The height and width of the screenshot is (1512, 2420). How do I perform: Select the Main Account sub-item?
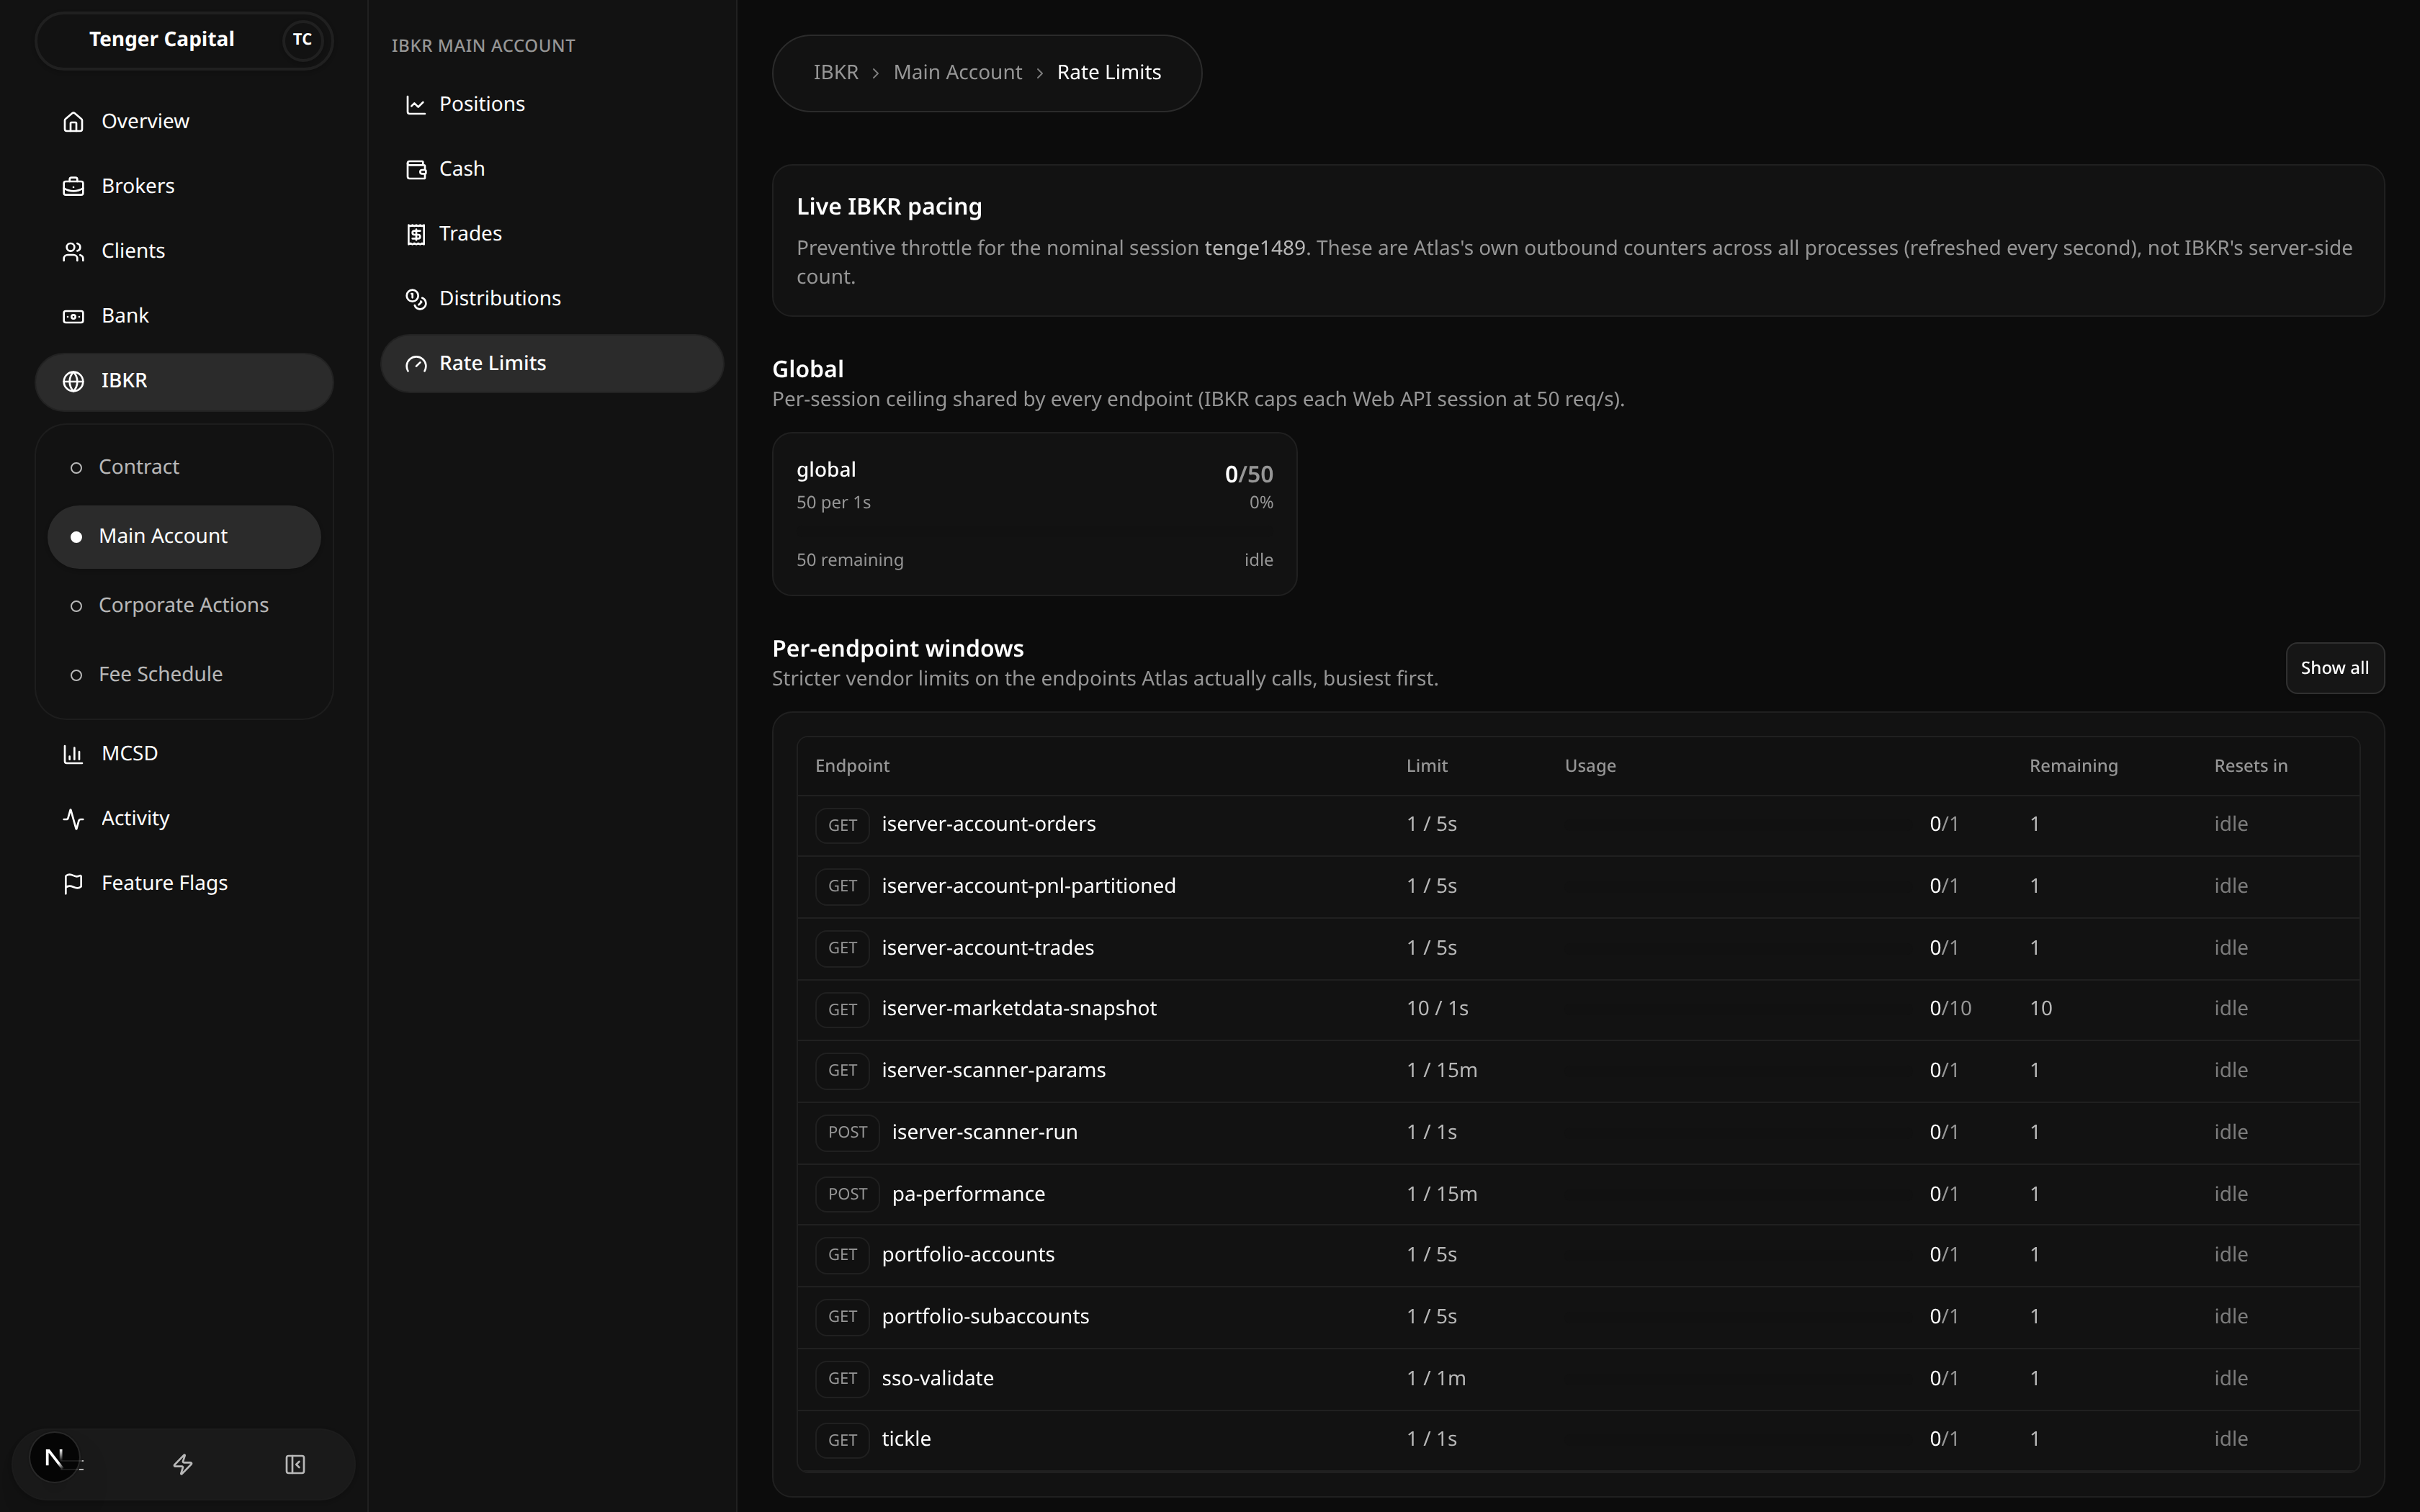pyautogui.click(x=184, y=536)
